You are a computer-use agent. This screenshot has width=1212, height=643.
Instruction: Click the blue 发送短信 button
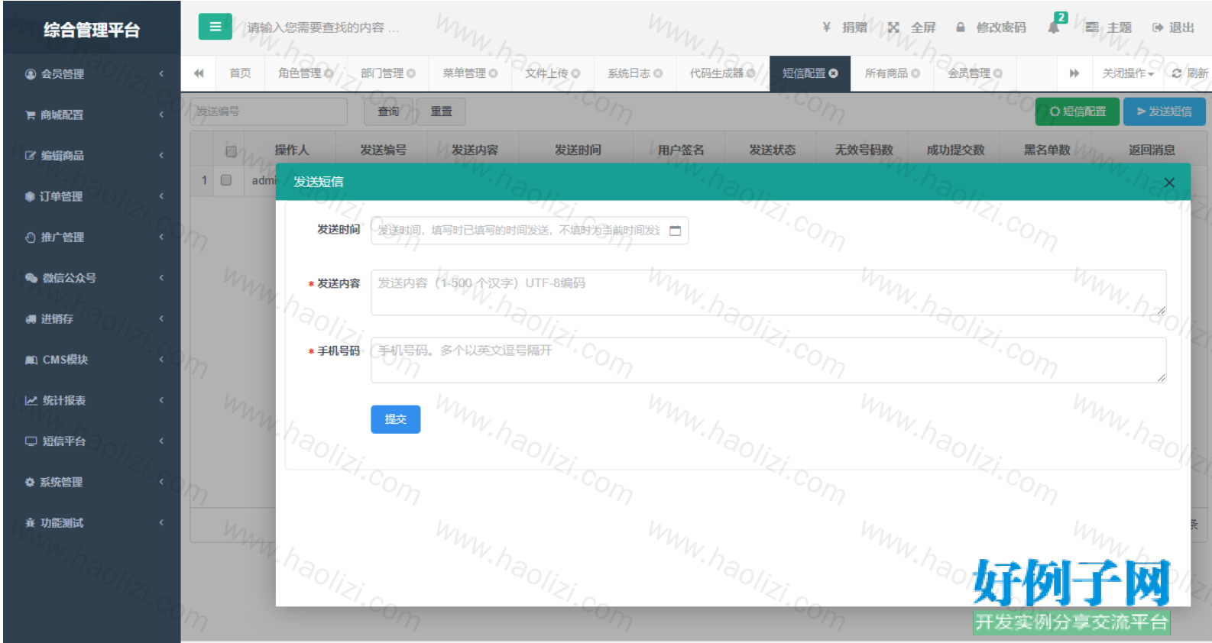[x=1165, y=111]
